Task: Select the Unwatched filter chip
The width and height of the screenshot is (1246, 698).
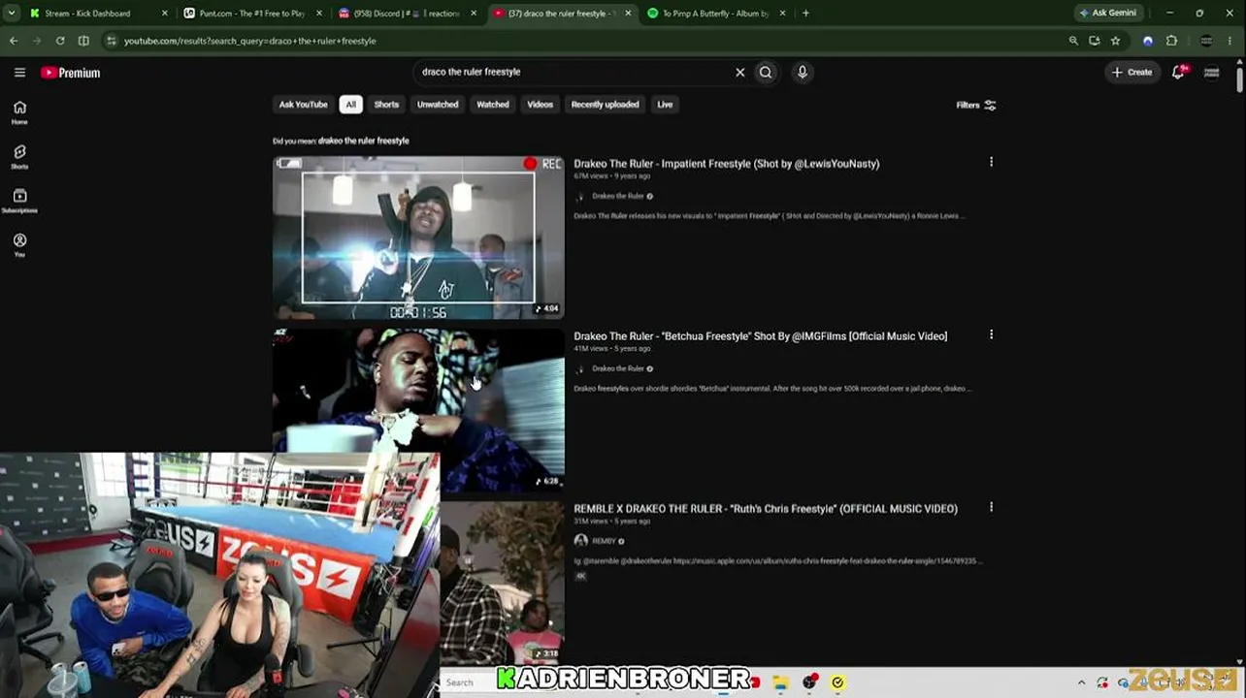Action: pyautogui.click(x=438, y=105)
